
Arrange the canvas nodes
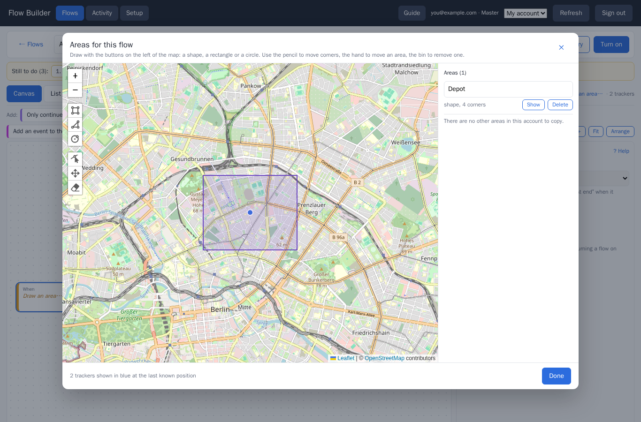click(620, 132)
